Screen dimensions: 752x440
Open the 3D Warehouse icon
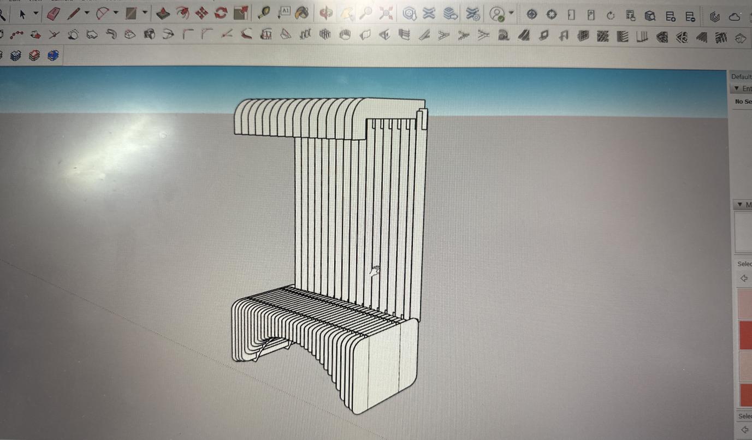point(410,14)
